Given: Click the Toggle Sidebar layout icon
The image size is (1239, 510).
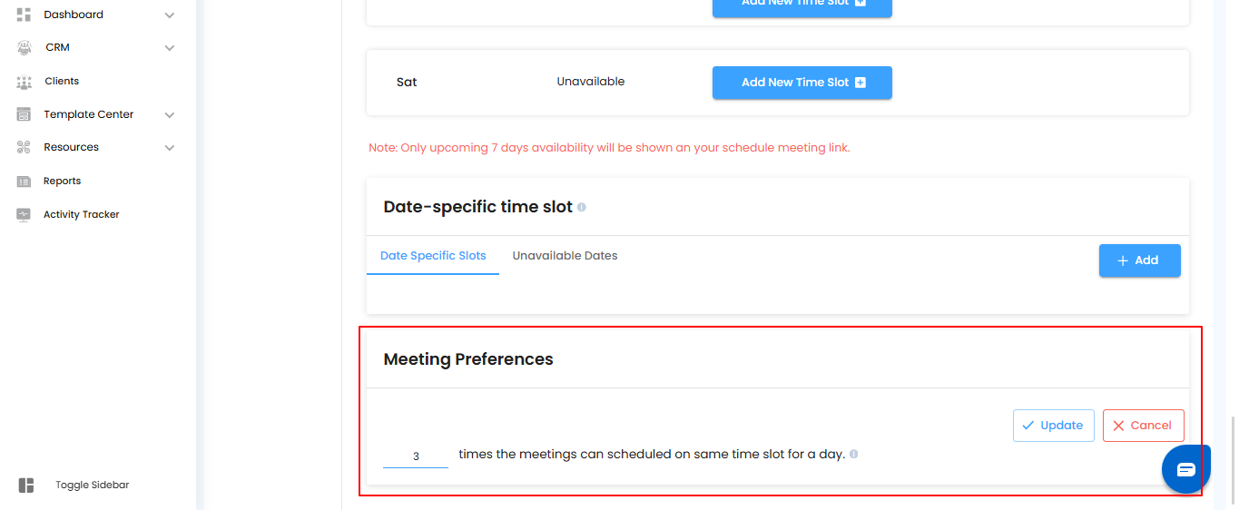Looking at the screenshot, I should tap(26, 485).
